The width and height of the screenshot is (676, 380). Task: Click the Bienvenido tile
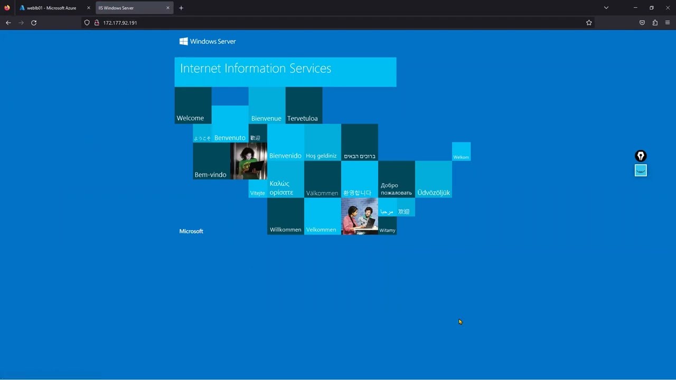click(x=285, y=142)
